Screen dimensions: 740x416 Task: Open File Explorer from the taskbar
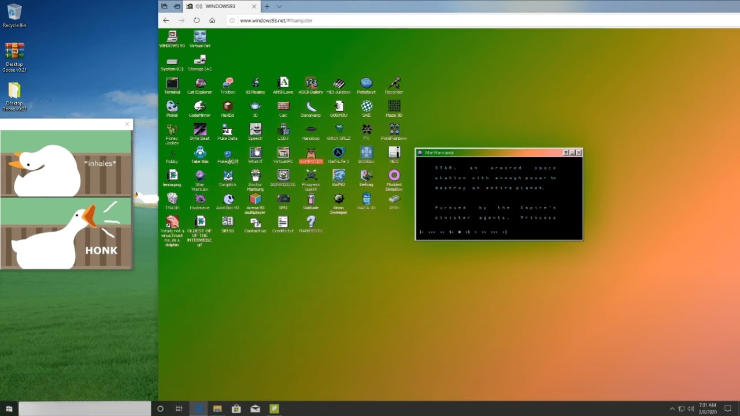coord(217,408)
